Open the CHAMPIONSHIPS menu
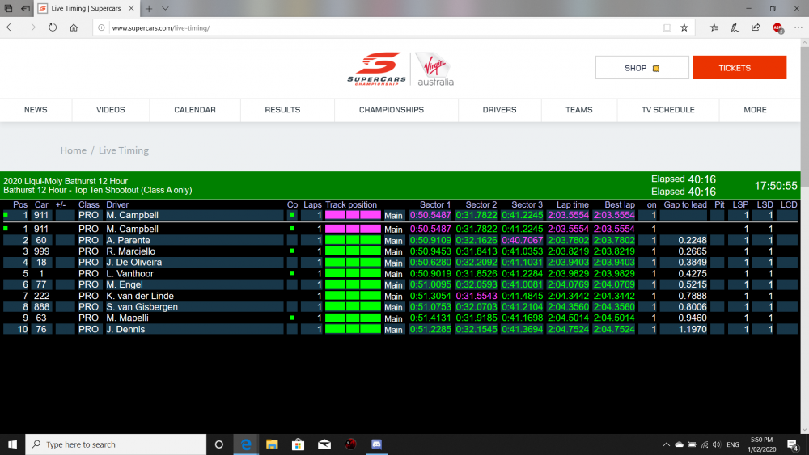 391,110
